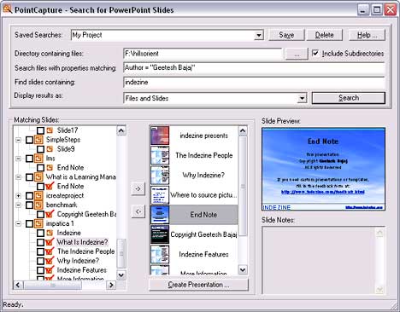This screenshot has width=400, height=312.
Task: Select the highlighted End Note thumbnail in middle list
Action: [160, 215]
